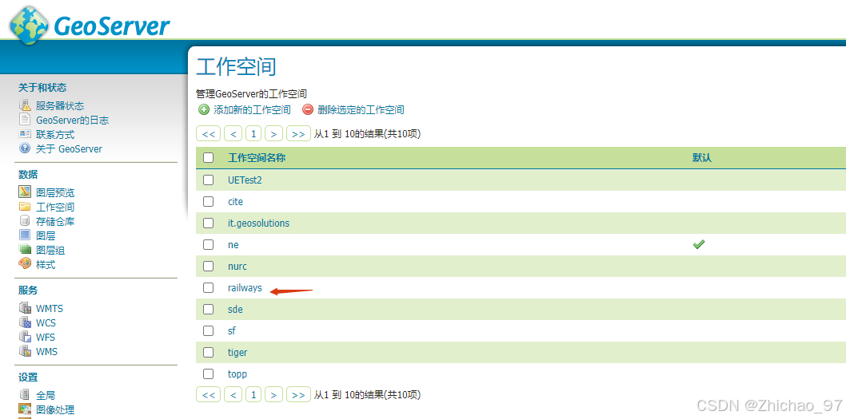The width and height of the screenshot is (846, 419).
Task: Click the server status warning icon
Action: point(25,105)
